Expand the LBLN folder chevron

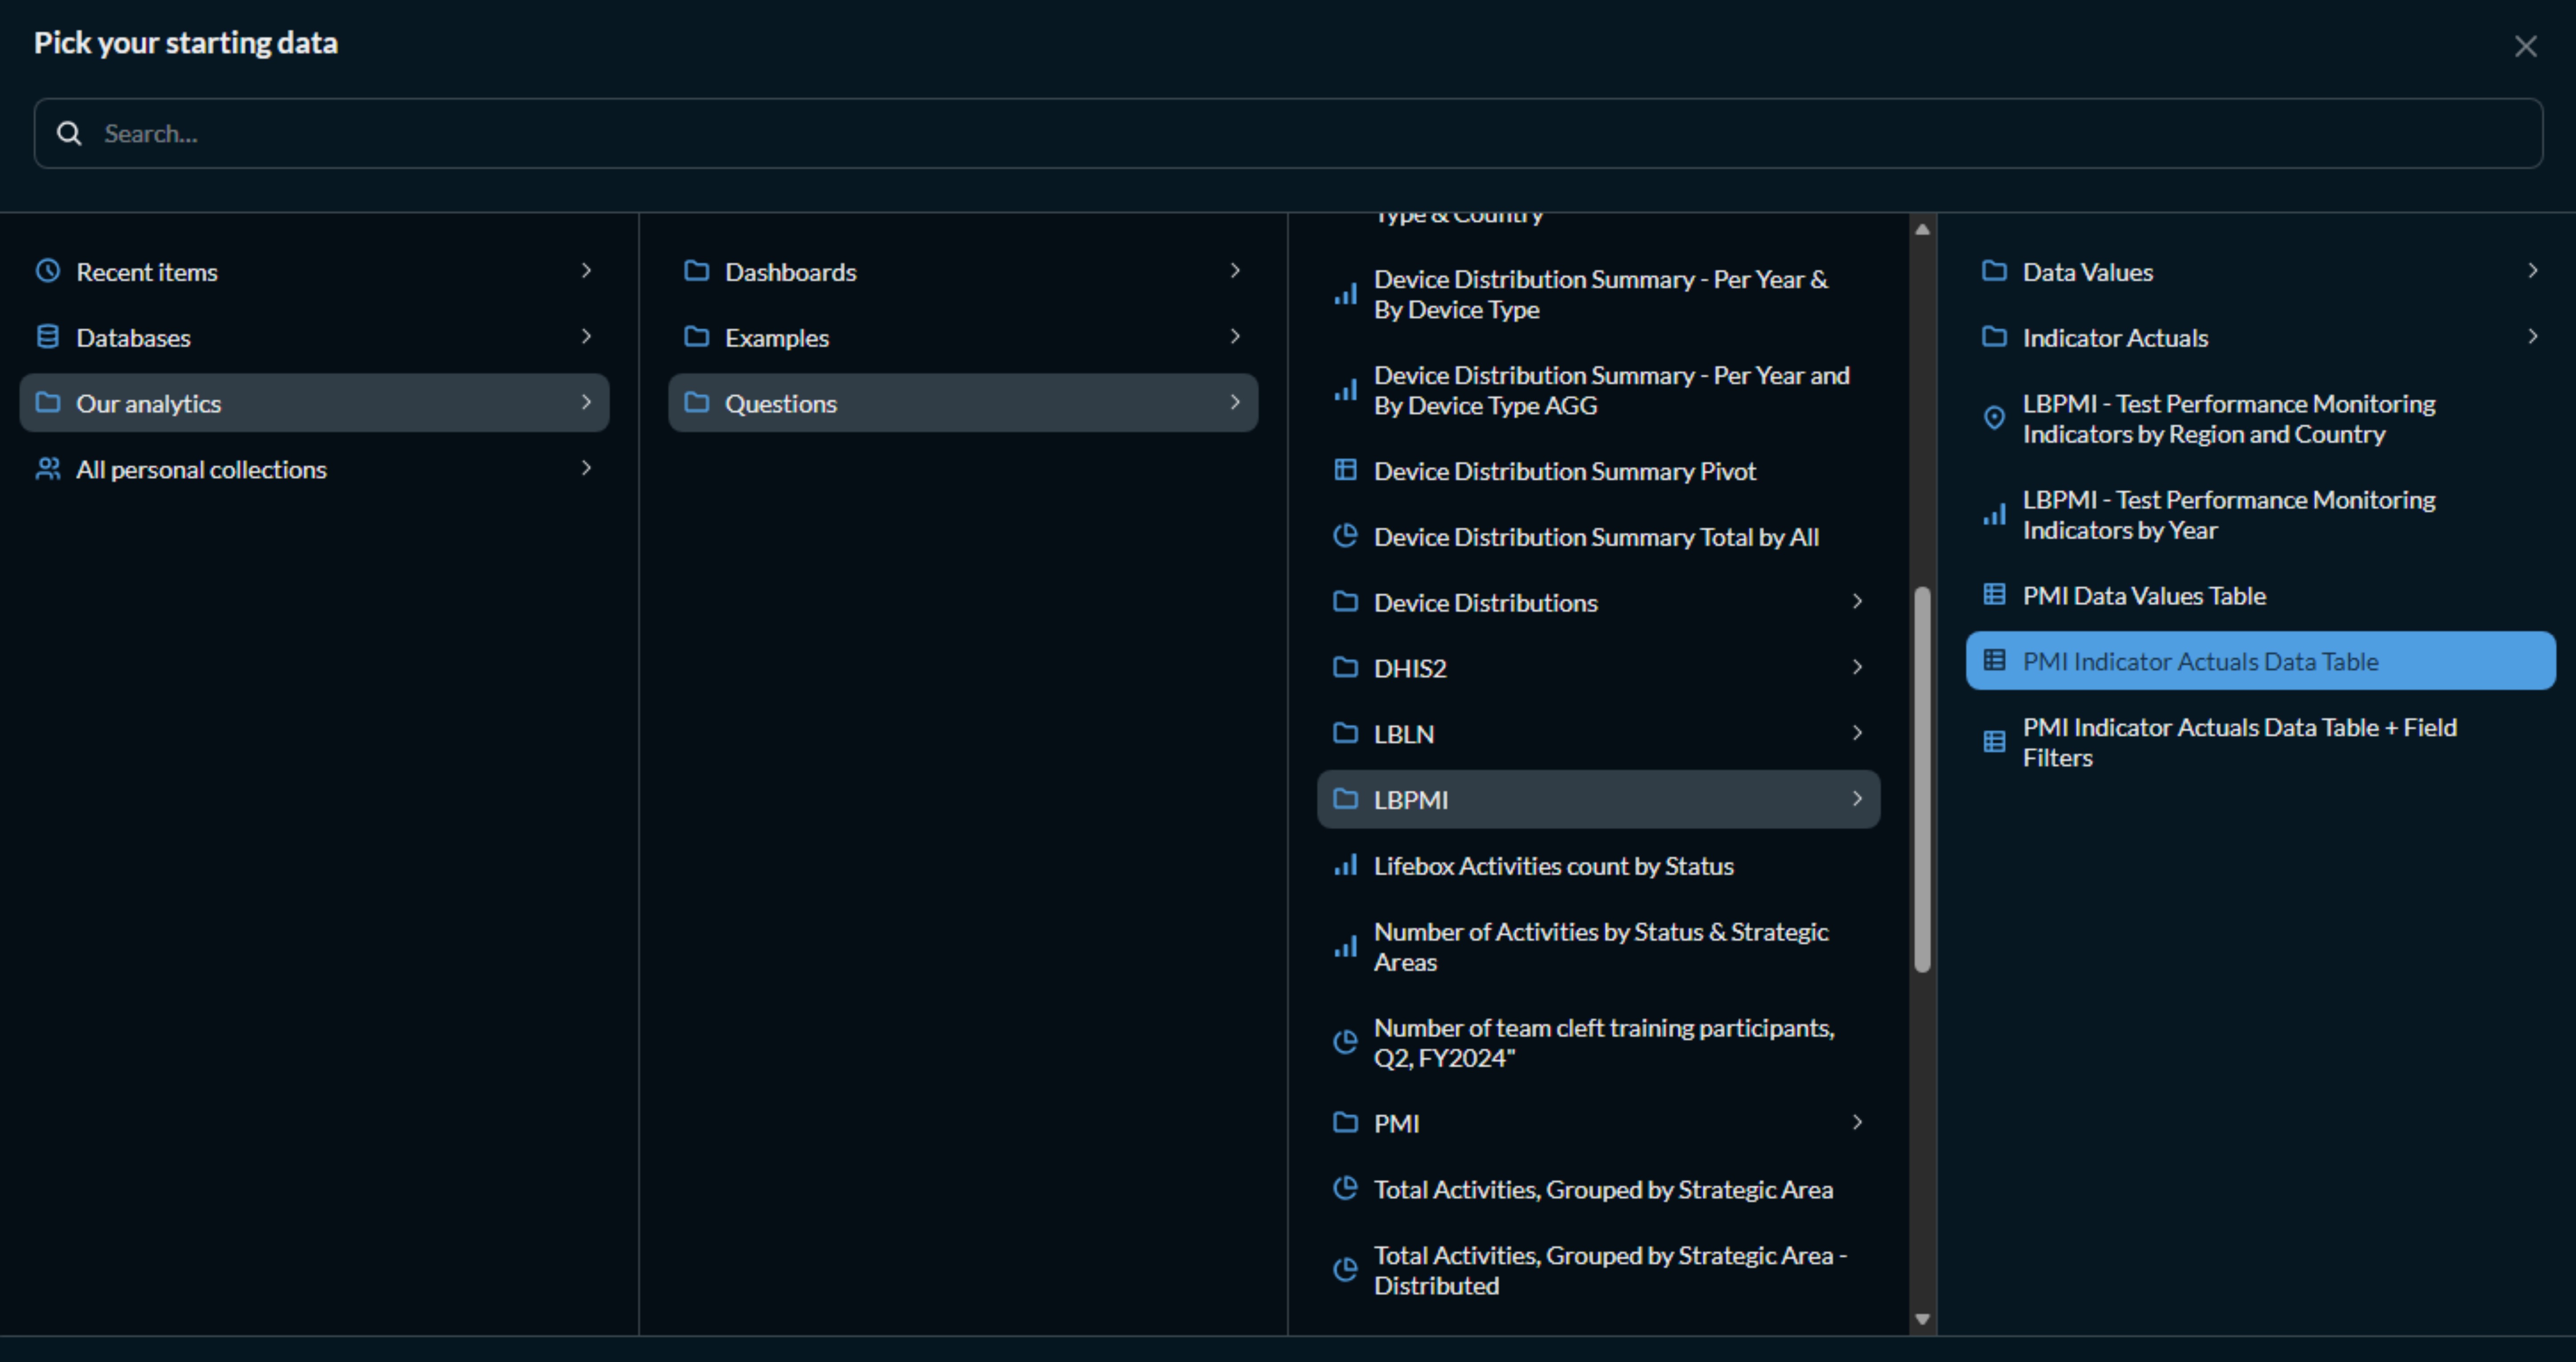[x=1858, y=734]
